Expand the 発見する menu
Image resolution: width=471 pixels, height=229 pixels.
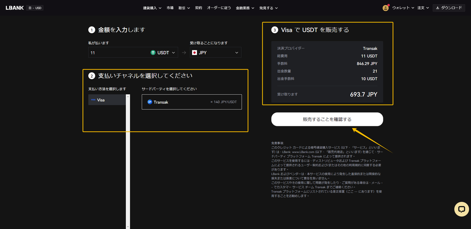(269, 8)
